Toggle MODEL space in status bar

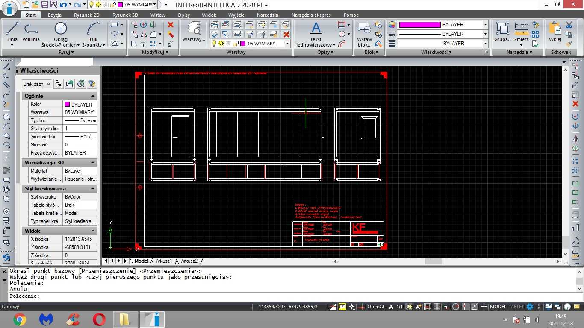pos(498,307)
